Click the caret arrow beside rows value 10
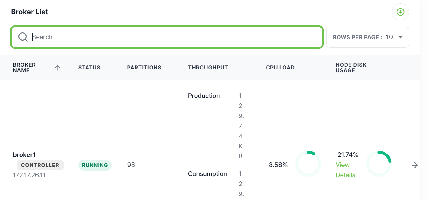 (x=400, y=37)
